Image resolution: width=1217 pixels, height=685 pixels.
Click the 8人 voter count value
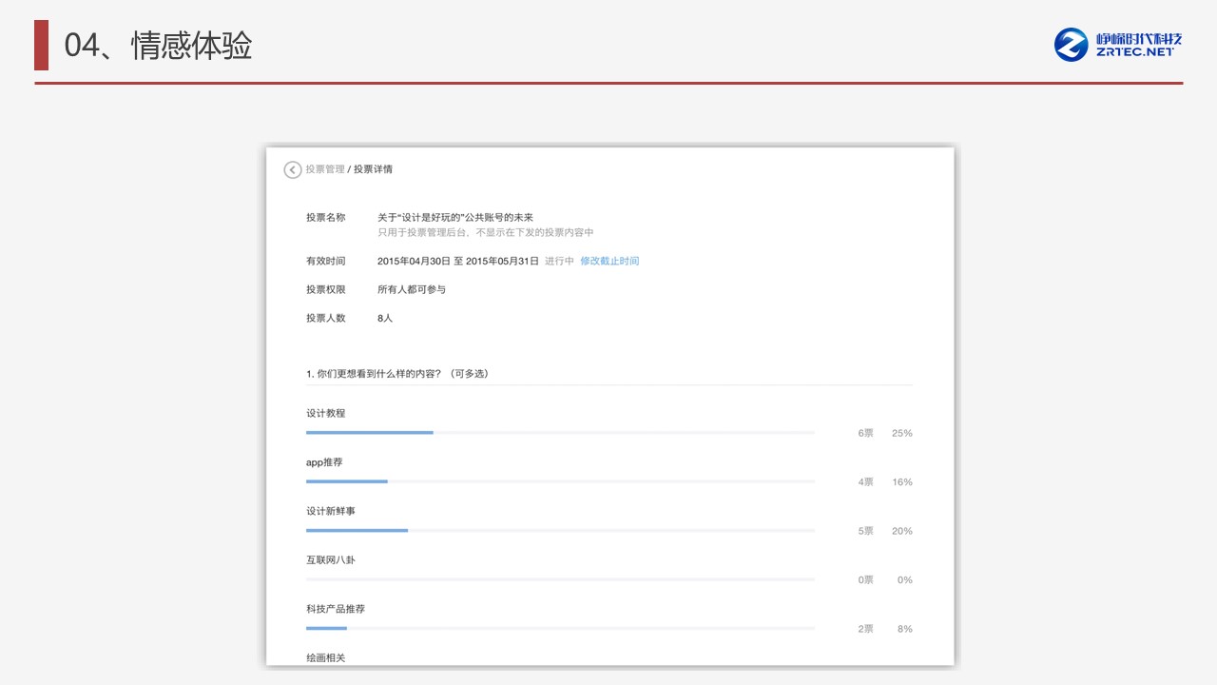[385, 318]
